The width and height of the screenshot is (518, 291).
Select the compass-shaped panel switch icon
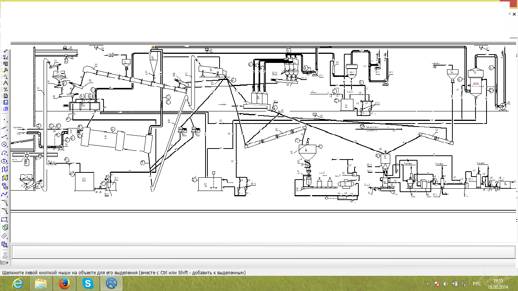(6, 83)
